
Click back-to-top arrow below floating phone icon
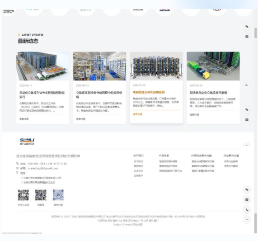pyautogui.click(x=247, y=219)
